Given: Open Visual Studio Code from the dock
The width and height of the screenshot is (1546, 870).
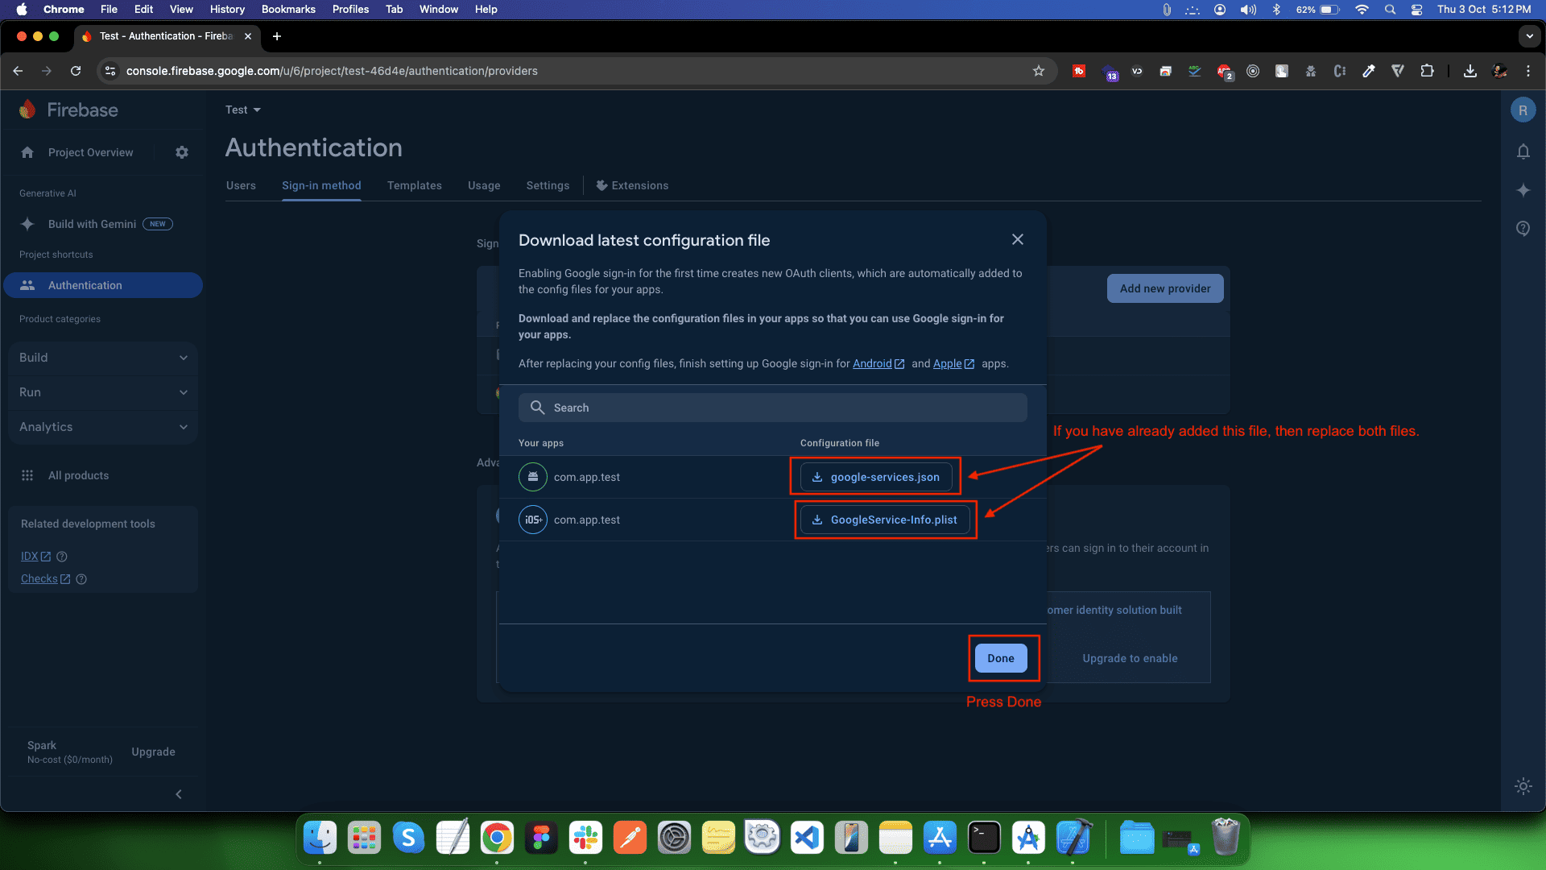Looking at the screenshot, I should (x=807, y=838).
